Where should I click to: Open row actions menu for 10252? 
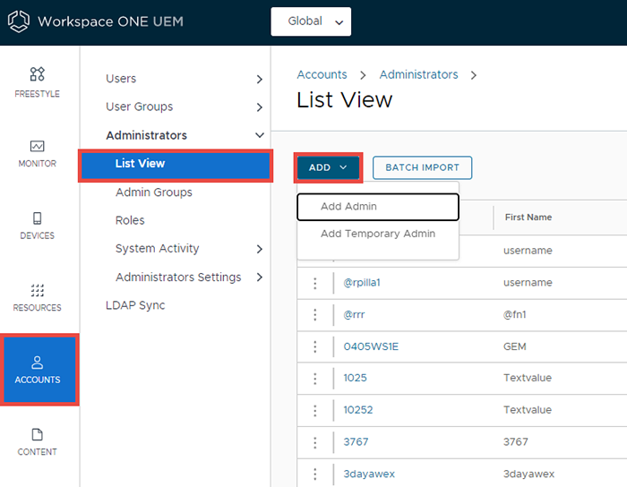[x=315, y=410]
